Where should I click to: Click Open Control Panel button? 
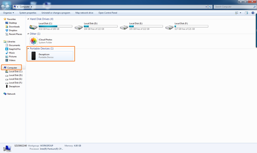pos(108,13)
